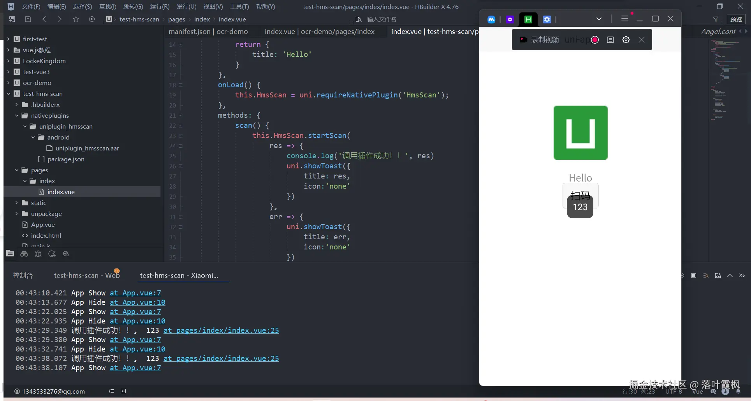Open the 运行(R) menu
Viewport: 751px width, 401px height.
(160, 7)
